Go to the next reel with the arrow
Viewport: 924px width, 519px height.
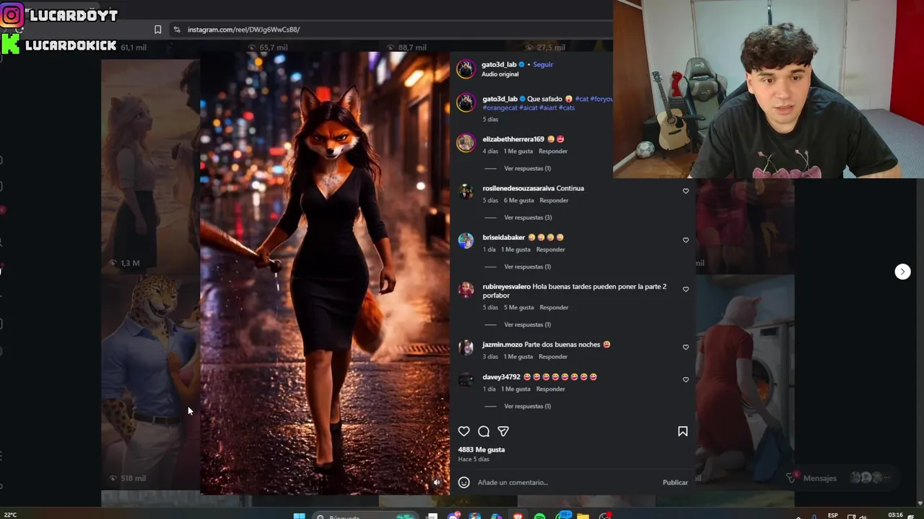click(902, 271)
